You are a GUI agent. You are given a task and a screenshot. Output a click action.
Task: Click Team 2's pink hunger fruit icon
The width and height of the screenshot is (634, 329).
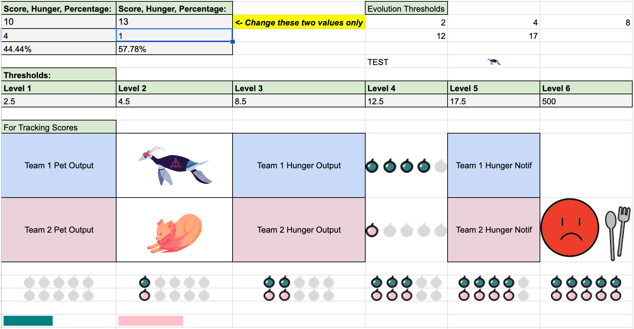(x=372, y=230)
